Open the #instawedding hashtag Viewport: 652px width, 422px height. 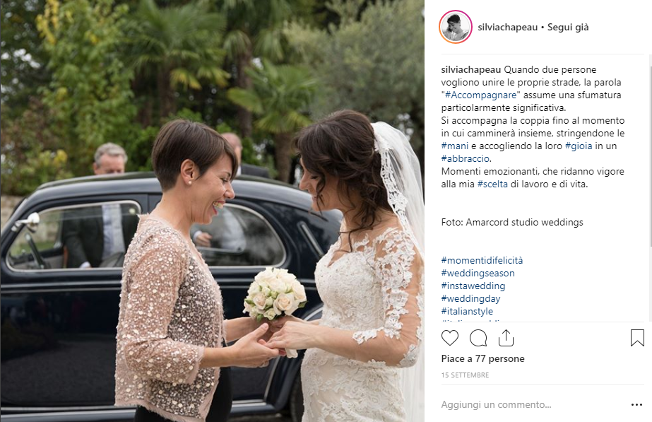coord(473,286)
